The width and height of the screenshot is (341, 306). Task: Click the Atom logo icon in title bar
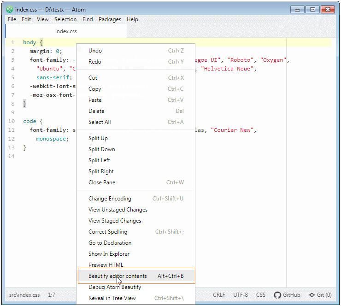click(9, 9)
